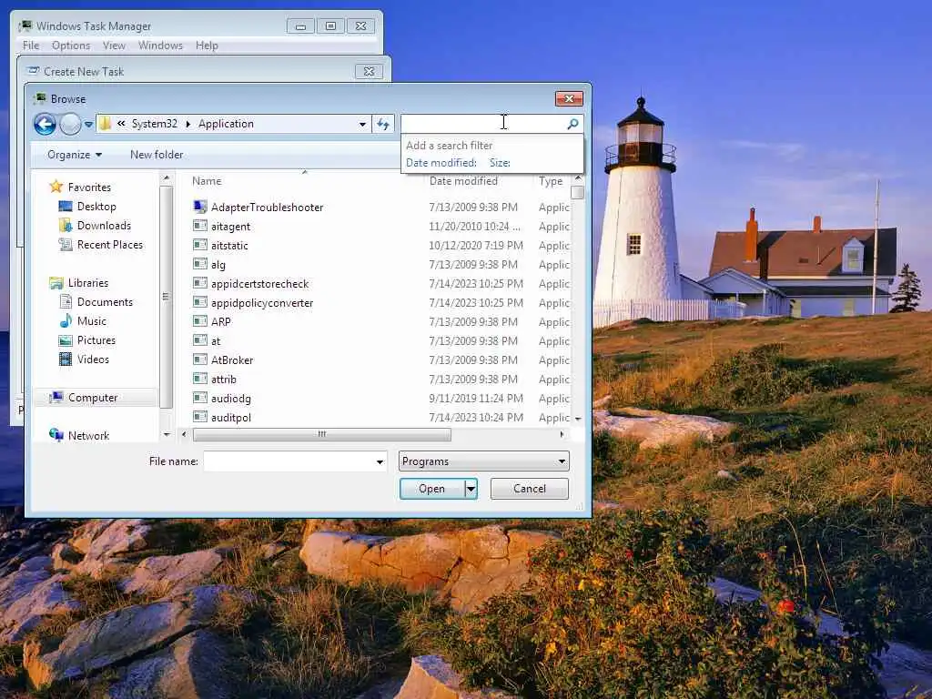The width and height of the screenshot is (932, 699).
Task: Select the AtBroker application icon
Action: click(x=200, y=360)
